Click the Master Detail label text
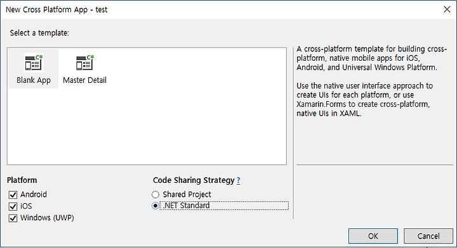The height and width of the screenshot is (248, 457). [x=84, y=80]
